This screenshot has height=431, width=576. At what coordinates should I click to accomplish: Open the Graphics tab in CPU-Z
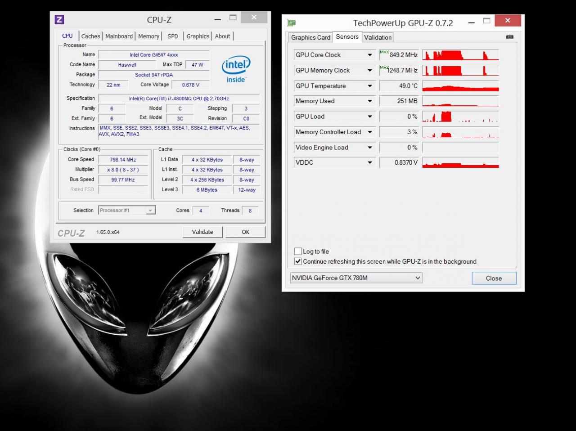[x=198, y=36]
